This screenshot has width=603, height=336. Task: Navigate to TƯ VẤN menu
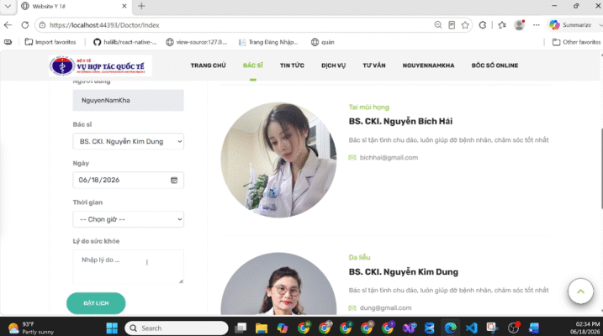coord(373,66)
